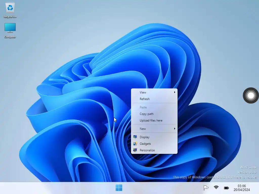Expand the View submenu arrow
Screen dimensions: 259x194
(x=175, y=92)
